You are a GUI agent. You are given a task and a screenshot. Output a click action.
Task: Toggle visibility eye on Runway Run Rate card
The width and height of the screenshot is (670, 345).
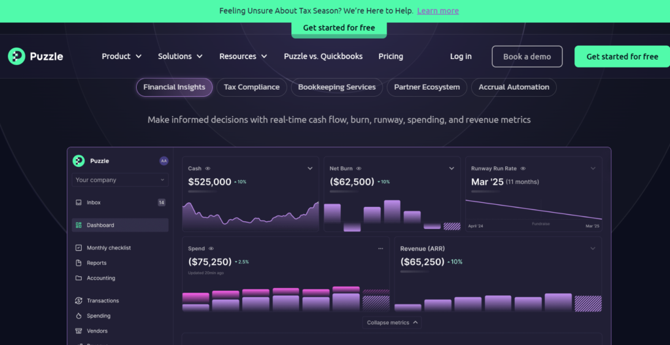tap(523, 168)
